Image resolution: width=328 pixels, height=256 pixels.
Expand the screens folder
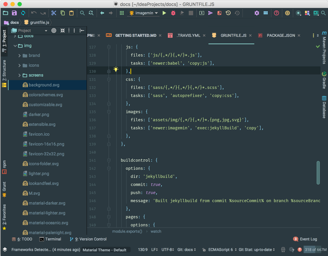pos(19,75)
